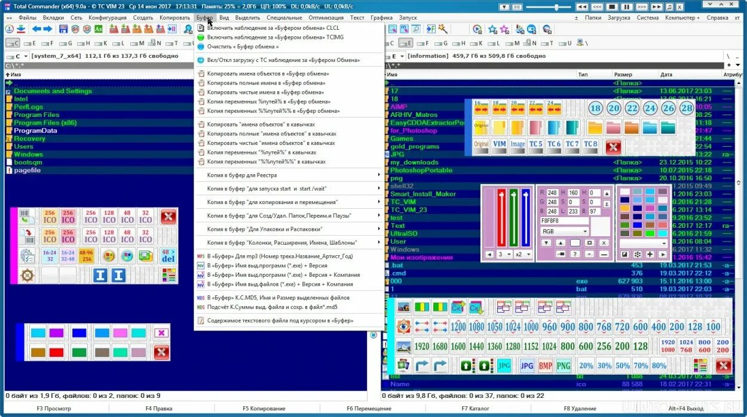This screenshot has width=747, height=417.
Task: Open the 'Файлы' menu
Action: pyautogui.click(x=27, y=18)
